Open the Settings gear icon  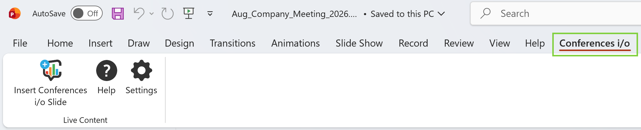pyautogui.click(x=142, y=70)
